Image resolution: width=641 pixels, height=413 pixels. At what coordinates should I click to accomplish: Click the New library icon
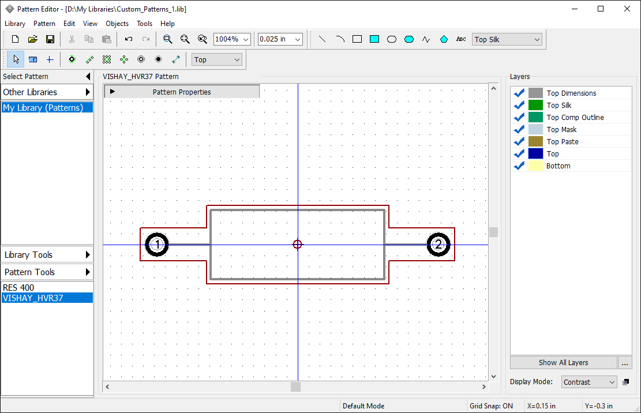point(15,39)
